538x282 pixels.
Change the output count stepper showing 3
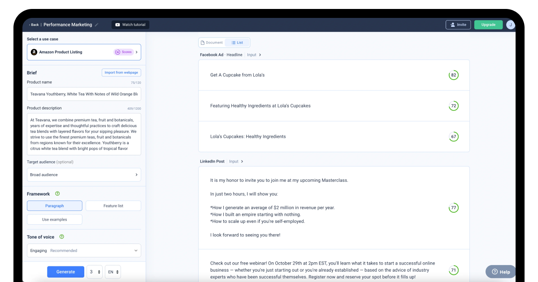95,272
